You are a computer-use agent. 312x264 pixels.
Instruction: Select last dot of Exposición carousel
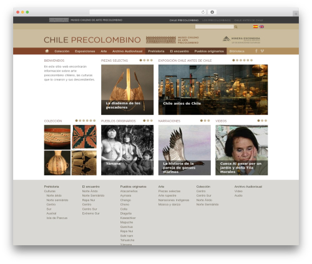[251, 61]
